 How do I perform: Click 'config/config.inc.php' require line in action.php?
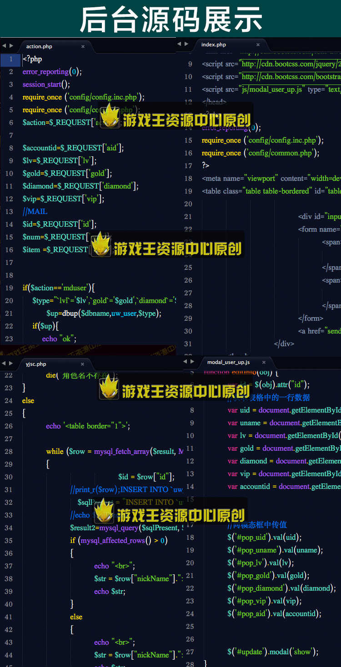(84, 97)
